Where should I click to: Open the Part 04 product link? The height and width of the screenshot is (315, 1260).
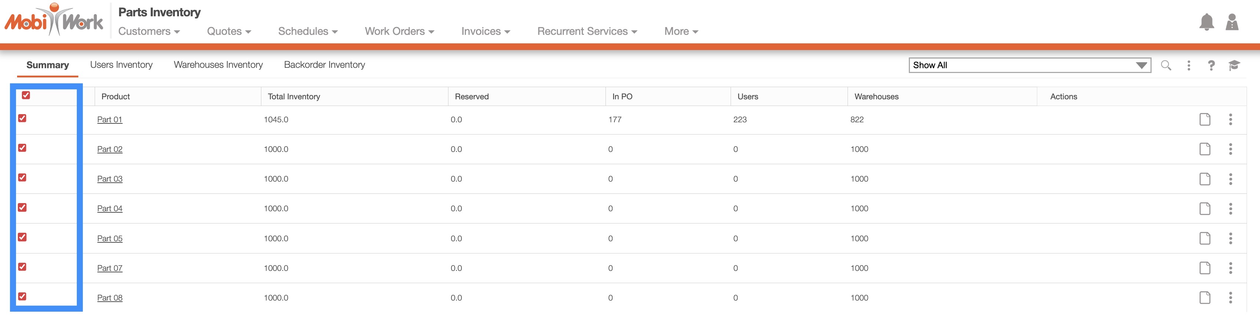pos(110,209)
